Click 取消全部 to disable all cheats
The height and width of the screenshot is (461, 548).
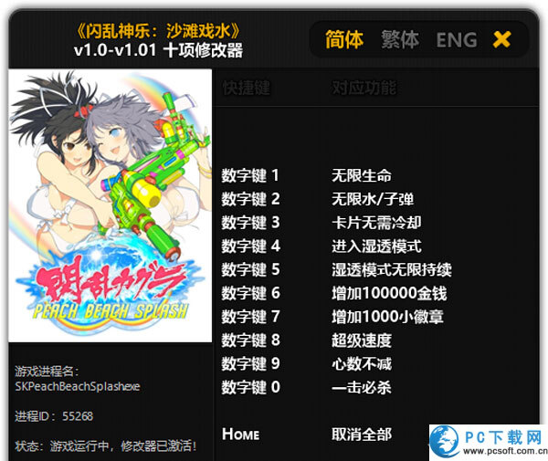[362, 435]
